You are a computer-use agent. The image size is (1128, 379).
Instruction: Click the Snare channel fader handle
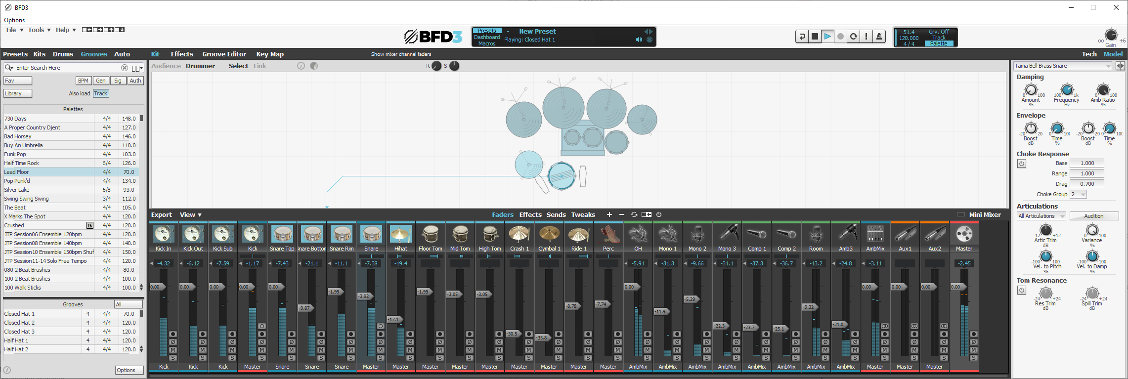[x=364, y=296]
